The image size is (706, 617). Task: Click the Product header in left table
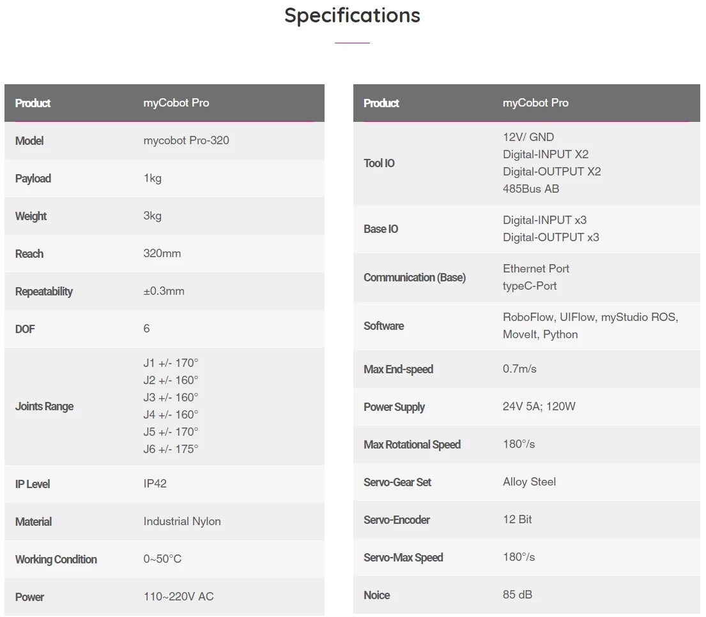pyautogui.click(x=33, y=103)
